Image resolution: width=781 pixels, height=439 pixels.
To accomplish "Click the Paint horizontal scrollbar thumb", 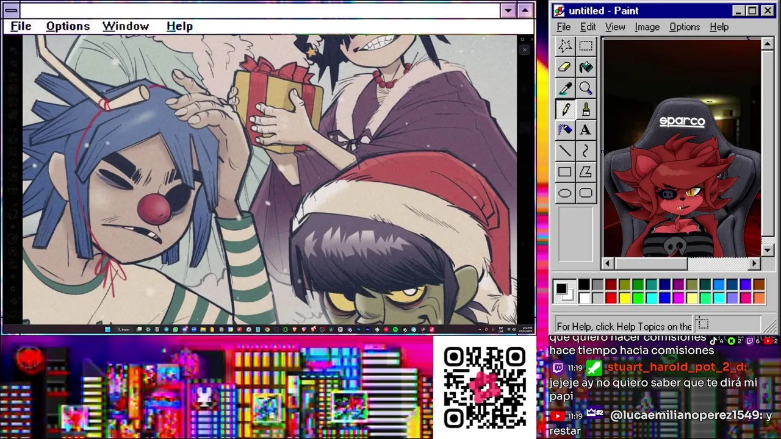I will pyautogui.click(x=650, y=263).
